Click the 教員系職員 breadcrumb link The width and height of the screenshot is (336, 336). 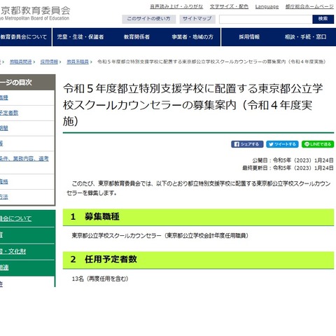pos(78,62)
